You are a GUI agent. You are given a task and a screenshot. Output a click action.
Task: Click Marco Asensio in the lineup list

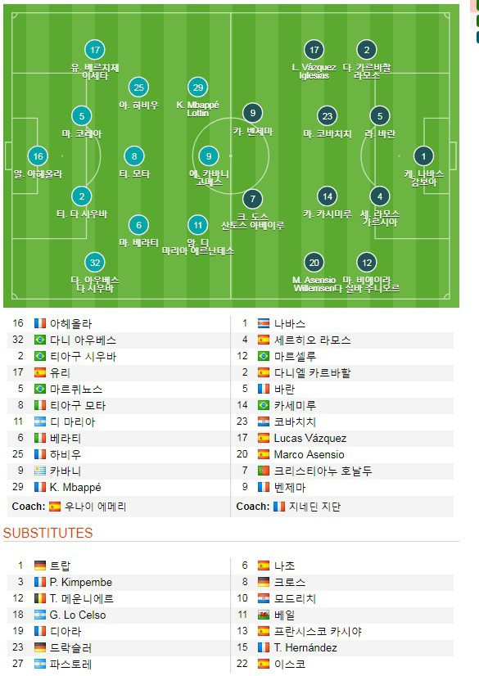tap(310, 454)
